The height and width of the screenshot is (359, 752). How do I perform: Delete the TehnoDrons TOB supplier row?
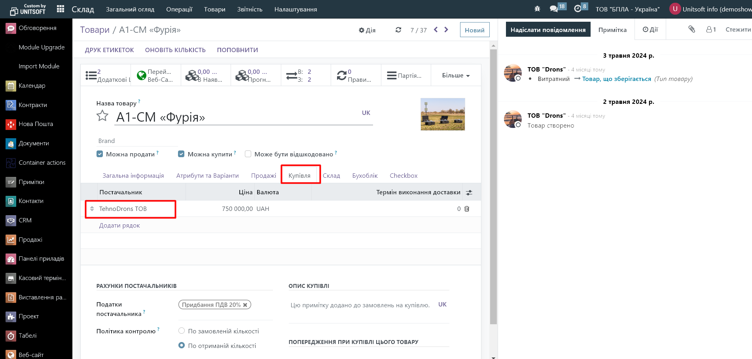pyautogui.click(x=467, y=209)
